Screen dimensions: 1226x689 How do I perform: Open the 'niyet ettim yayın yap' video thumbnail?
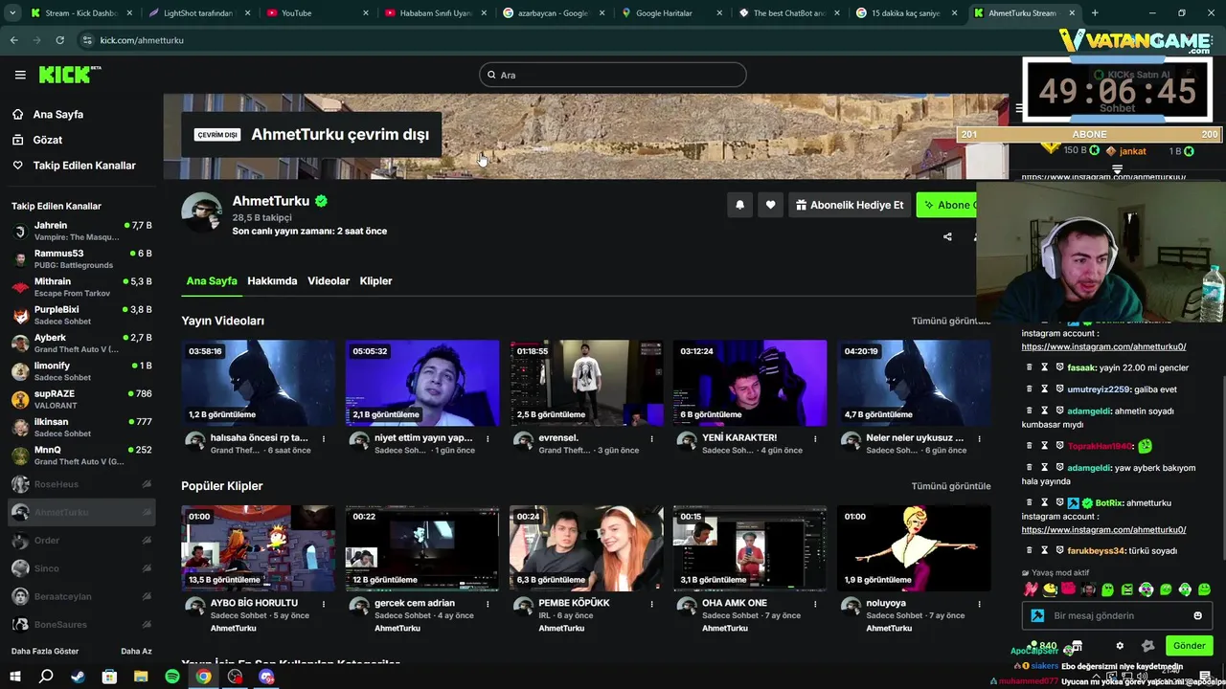click(x=422, y=383)
